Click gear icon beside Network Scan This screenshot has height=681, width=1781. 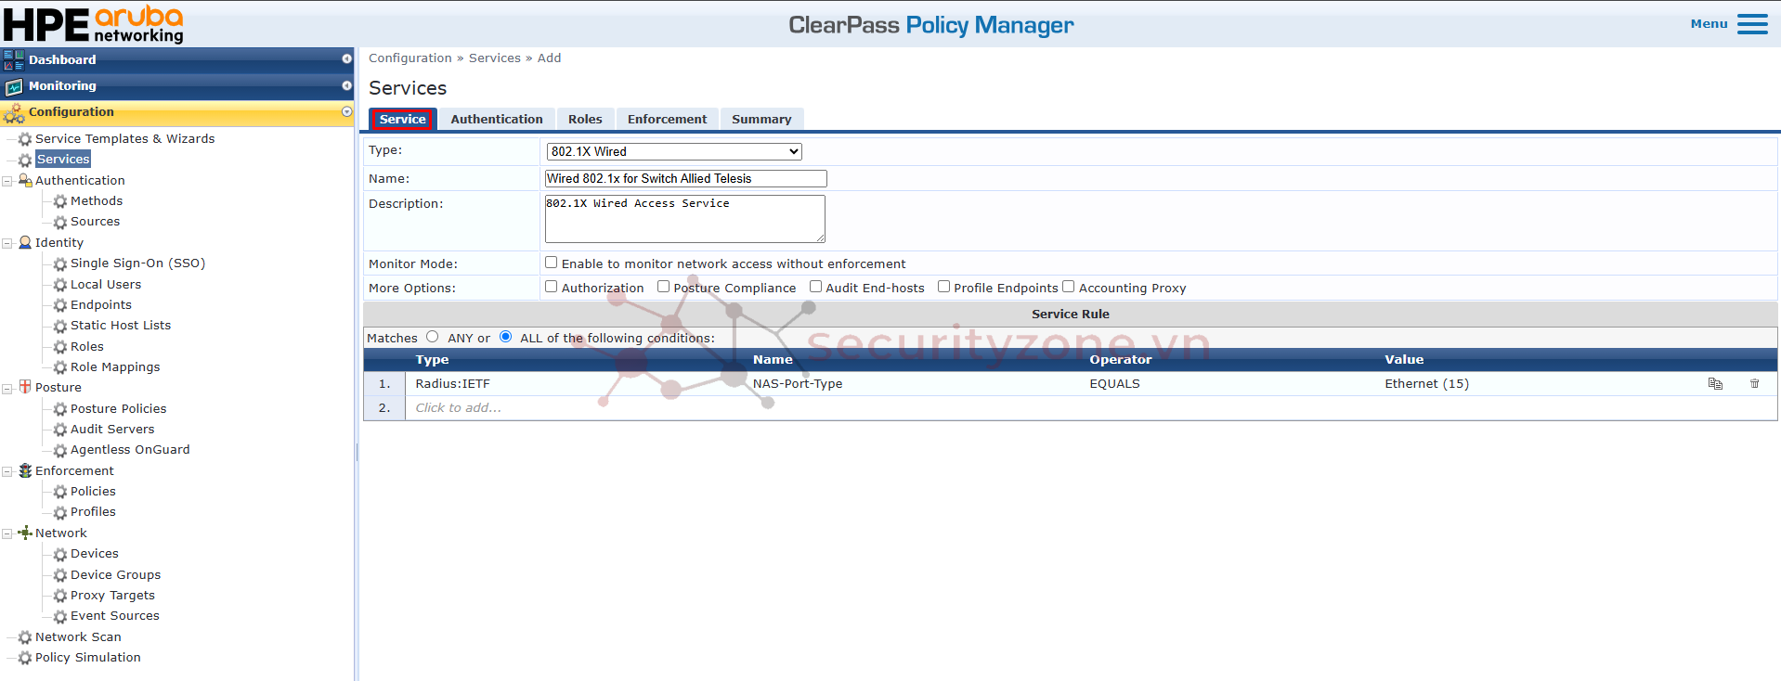click(25, 637)
